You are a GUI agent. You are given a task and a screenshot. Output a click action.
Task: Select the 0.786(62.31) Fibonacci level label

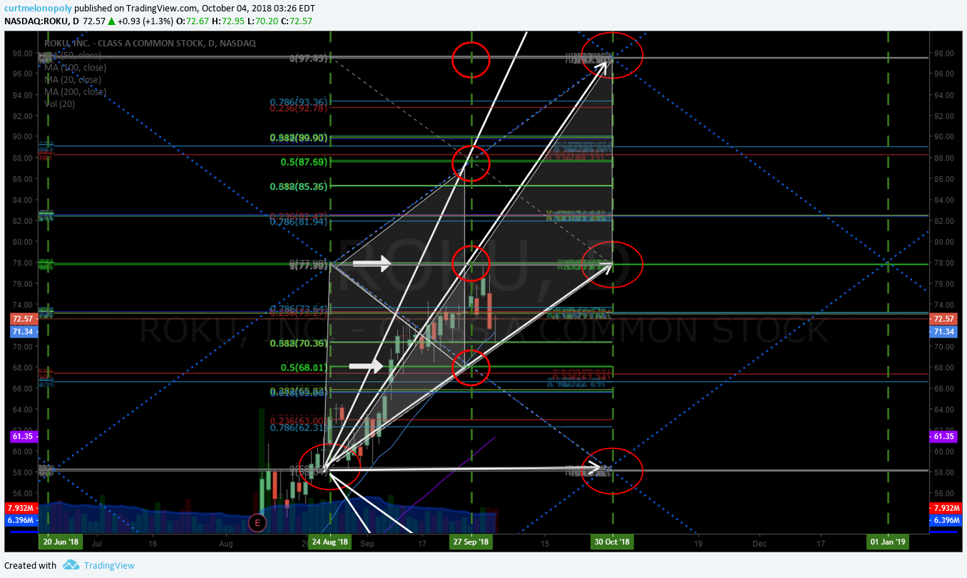(298, 428)
